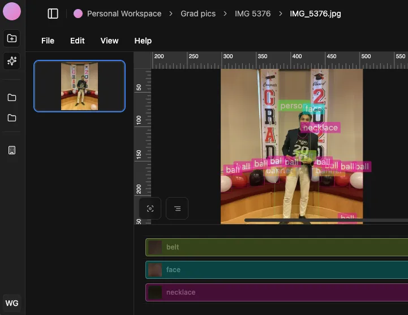Open the View menu
Screen dimensions: 408x315
pyautogui.click(x=109, y=41)
